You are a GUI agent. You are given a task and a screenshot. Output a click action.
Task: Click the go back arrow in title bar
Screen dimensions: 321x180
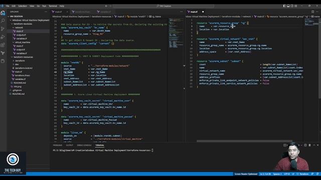pyautogui.click(x=106, y=6)
